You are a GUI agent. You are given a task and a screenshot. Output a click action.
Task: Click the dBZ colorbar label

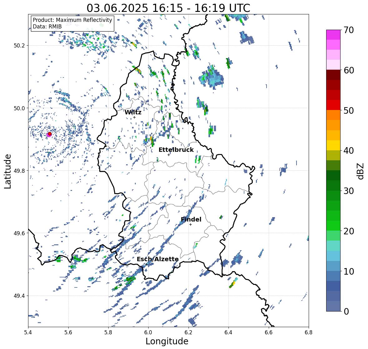(x=361, y=171)
